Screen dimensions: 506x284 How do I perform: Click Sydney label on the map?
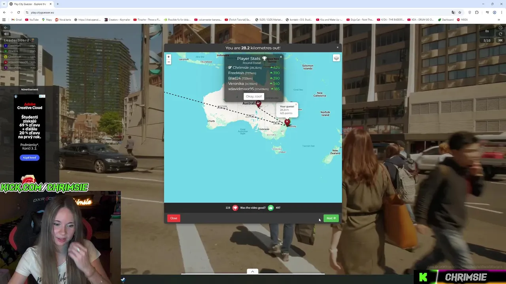pos(292,126)
